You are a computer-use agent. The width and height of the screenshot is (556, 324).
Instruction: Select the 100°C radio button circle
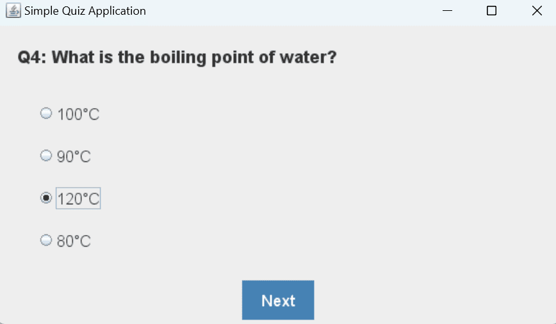46,113
